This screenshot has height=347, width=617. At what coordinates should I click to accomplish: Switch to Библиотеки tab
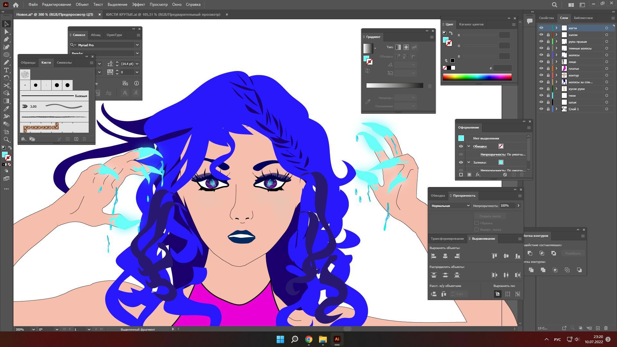point(583,18)
